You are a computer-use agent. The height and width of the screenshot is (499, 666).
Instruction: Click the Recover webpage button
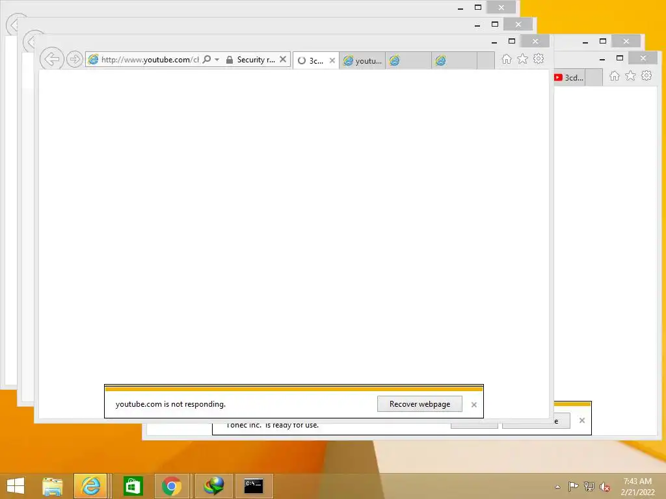click(x=420, y=404)
